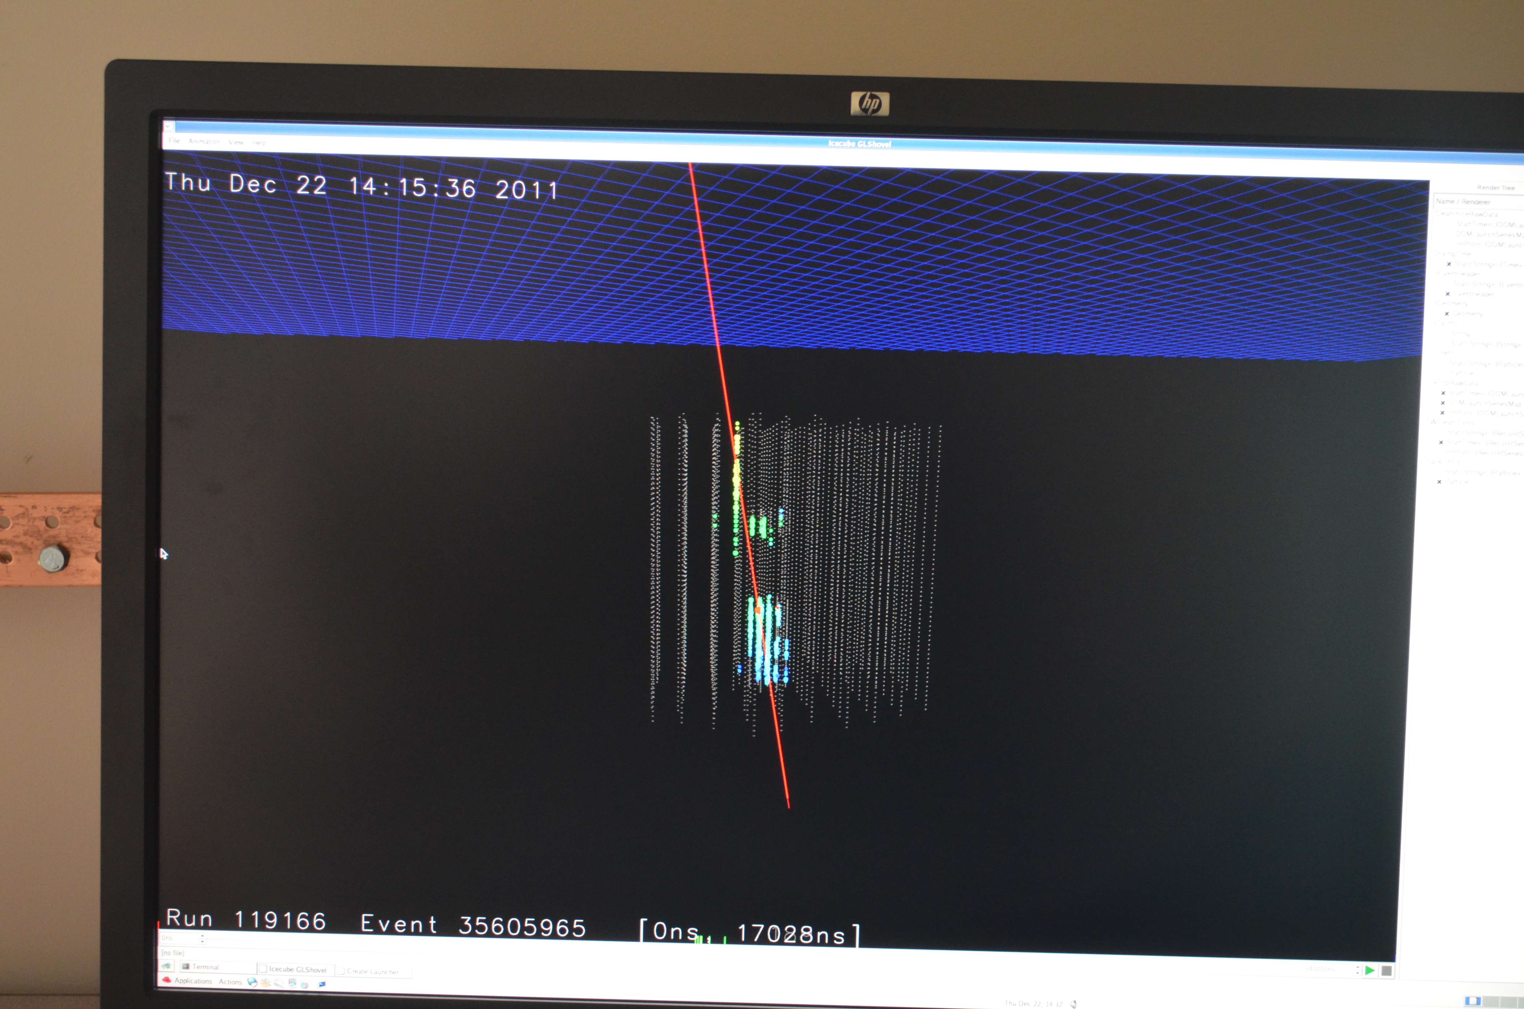
Task: Open the Animation menu
Action: point(204,142)
